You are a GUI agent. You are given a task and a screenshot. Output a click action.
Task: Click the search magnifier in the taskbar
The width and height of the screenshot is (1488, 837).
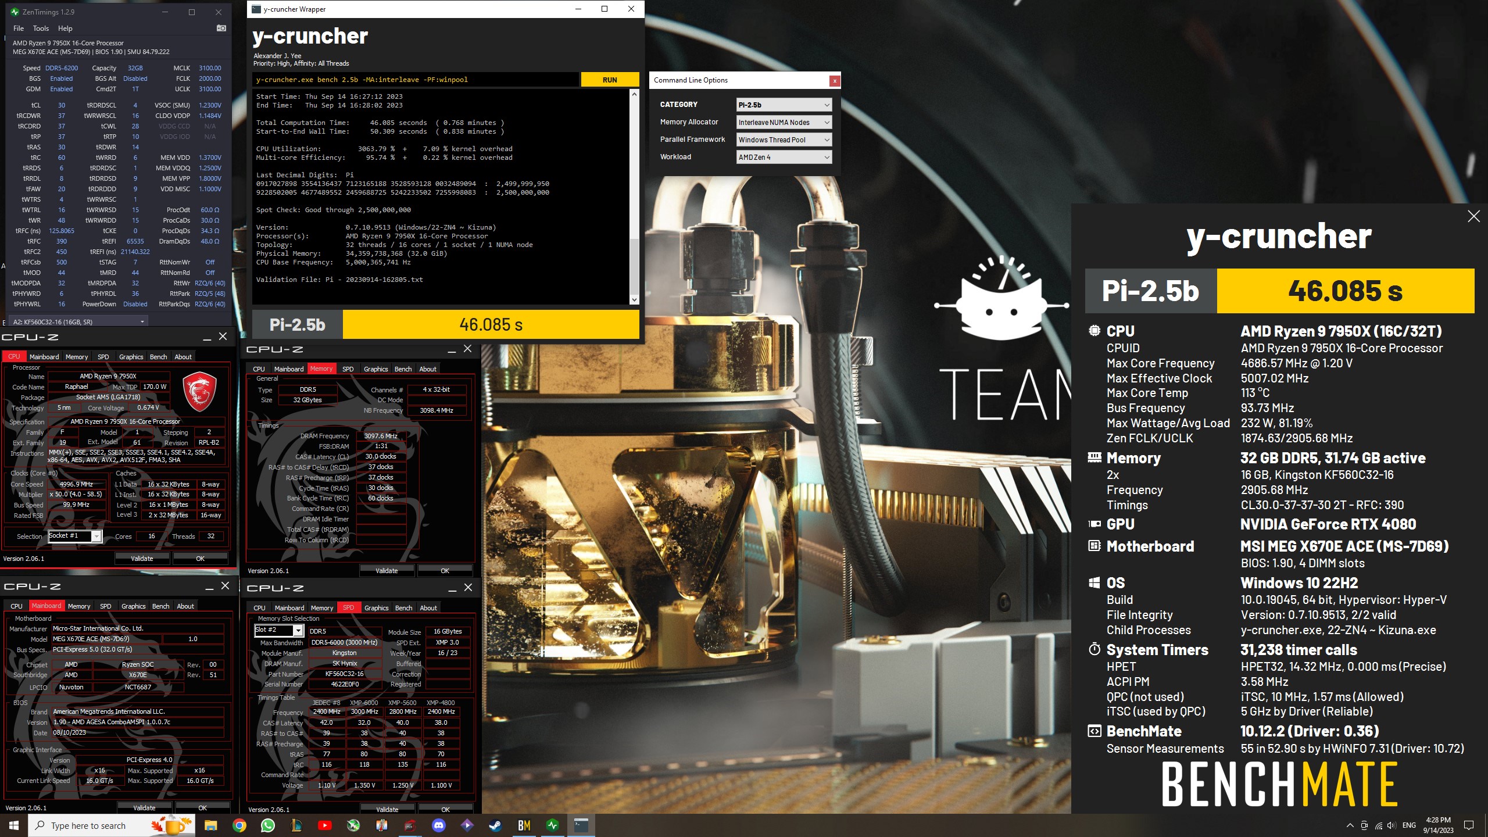click(40, 825)
